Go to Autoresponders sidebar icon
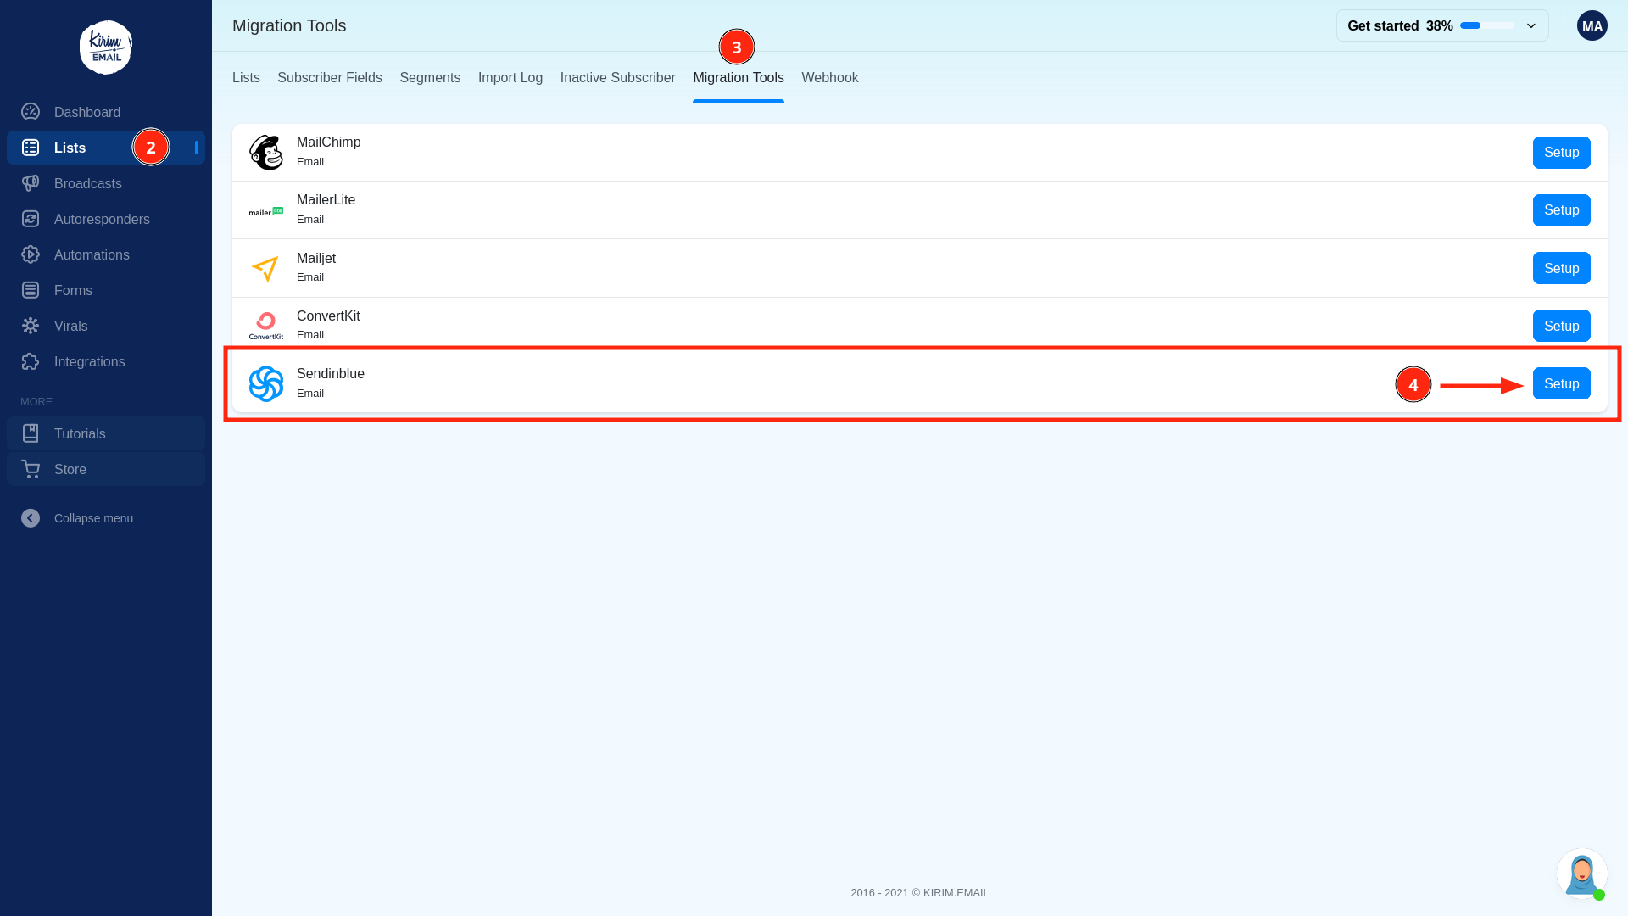This screenshot has height=916, width=1628. [31, 219]
